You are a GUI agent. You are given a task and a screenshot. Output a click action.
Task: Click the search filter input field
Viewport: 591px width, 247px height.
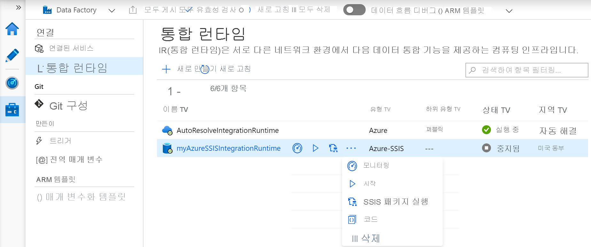pos(527,70)
